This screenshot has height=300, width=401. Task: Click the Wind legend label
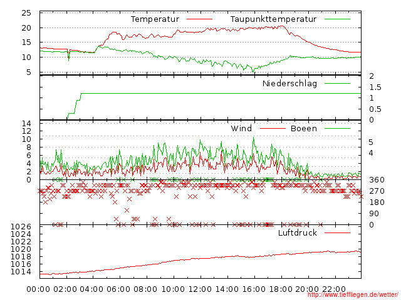point(241,128)
